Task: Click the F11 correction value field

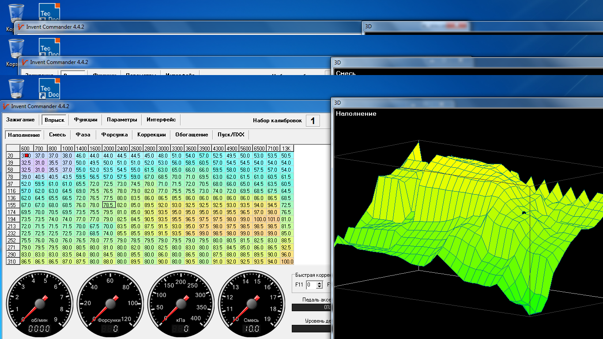Action: [311, 285]
